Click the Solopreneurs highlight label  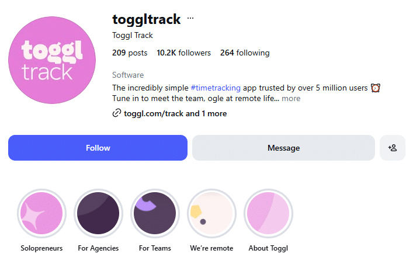pos(41,248)
